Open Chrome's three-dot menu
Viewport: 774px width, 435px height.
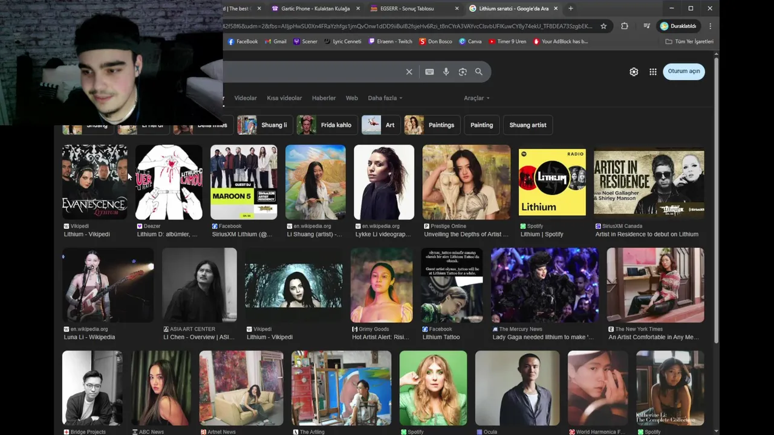coord(710,26)
